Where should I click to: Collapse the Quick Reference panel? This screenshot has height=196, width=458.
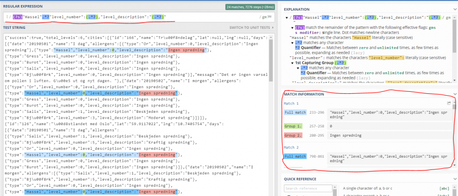coord(454,179)
